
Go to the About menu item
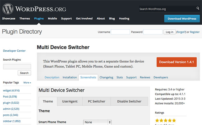[x=101, y=19]
